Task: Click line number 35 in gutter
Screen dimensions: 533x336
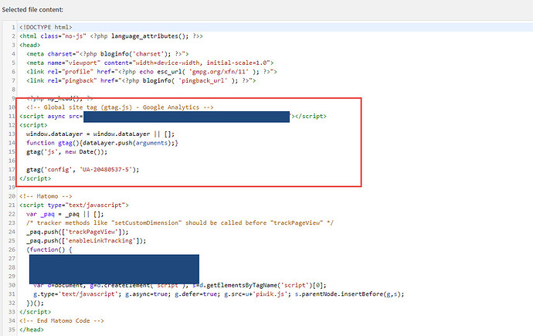Action: pos(12,330)
